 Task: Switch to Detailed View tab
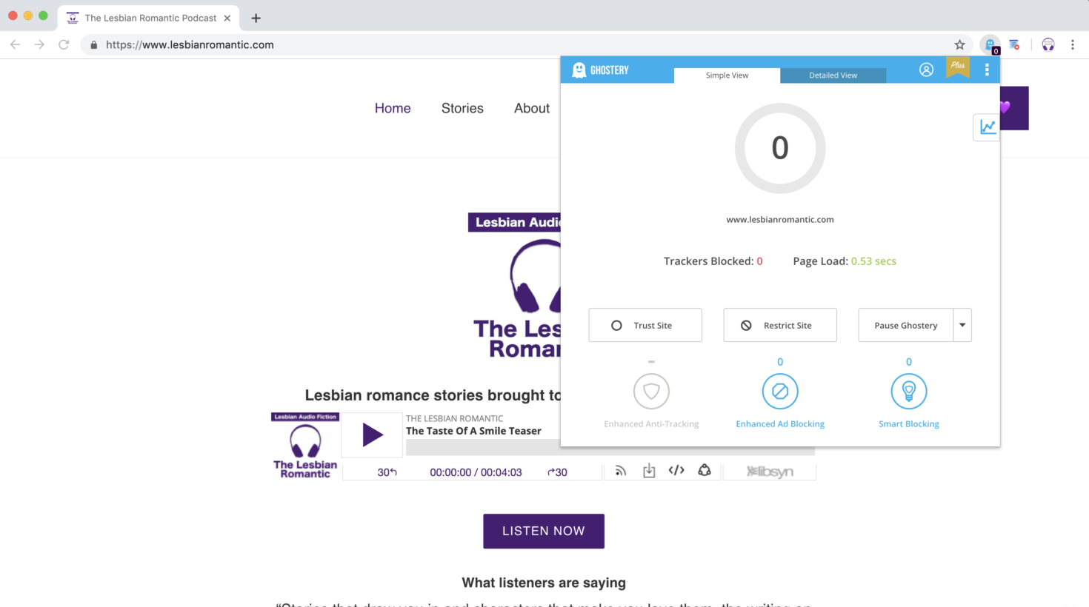833,76
